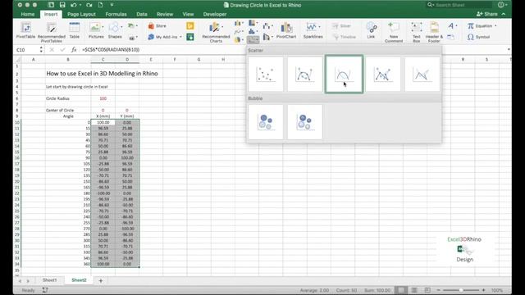Click the new document icon in title bar
525x295 pixels.
click(100, 5)
